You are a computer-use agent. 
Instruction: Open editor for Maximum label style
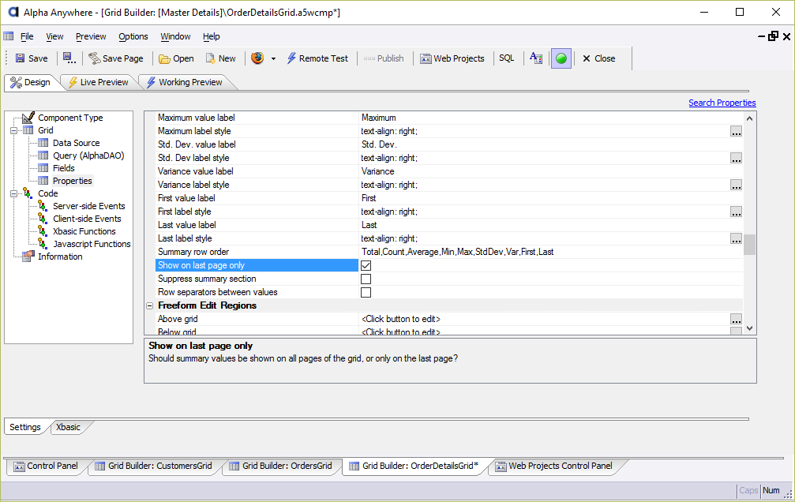point(737,131)
